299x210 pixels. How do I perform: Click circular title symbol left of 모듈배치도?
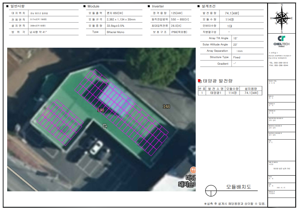pyautogui.click(x=211, y=190)
